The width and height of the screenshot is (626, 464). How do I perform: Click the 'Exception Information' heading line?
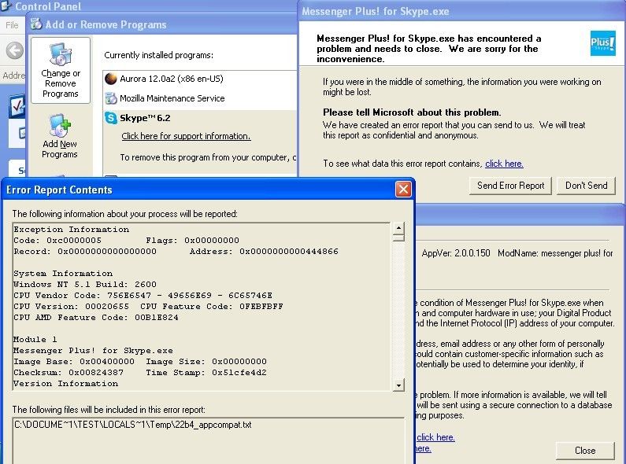tap(72, 229)
